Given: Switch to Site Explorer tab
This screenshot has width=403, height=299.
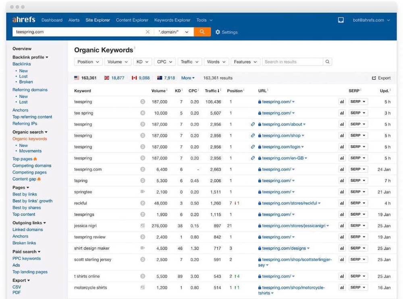Looking at the screenshot, I should (98, 20).
